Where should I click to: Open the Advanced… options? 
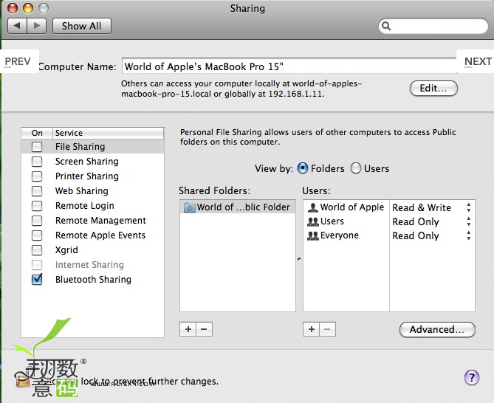click(437, 330)
